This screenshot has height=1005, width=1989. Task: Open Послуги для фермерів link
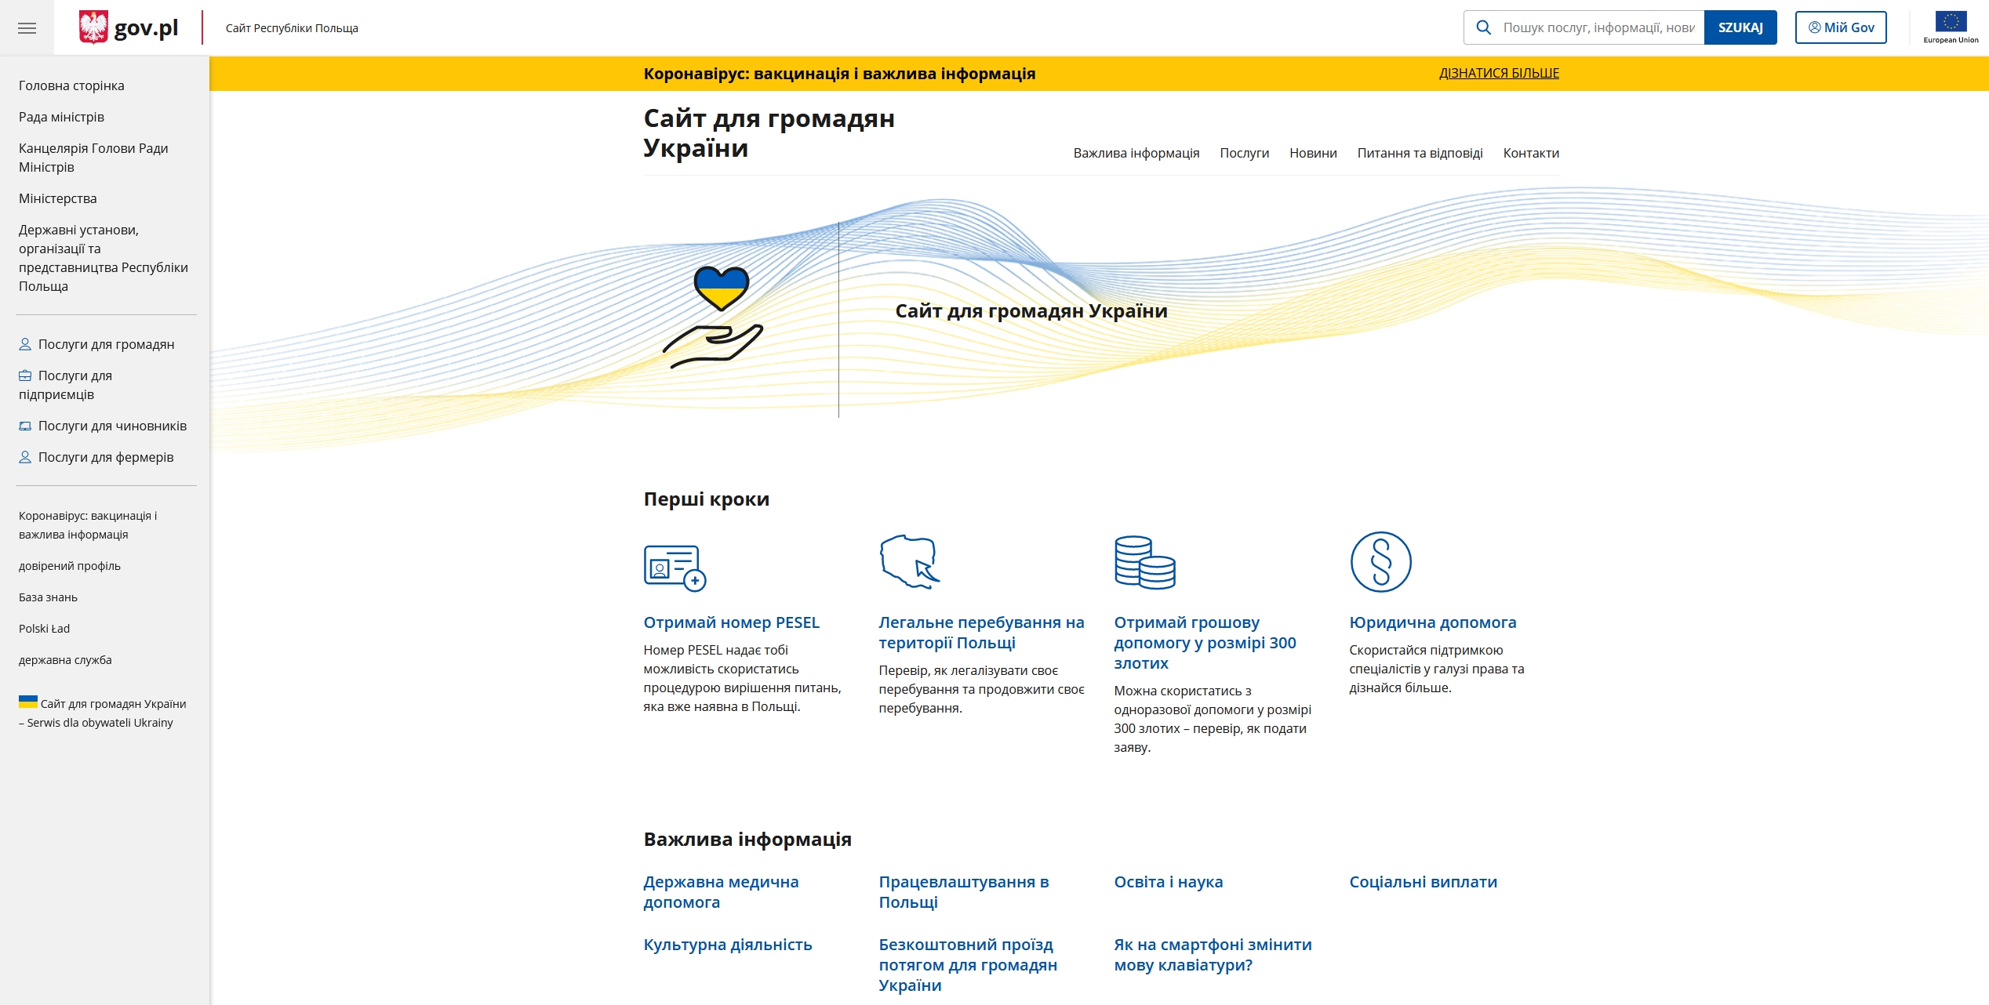[106, 457]
